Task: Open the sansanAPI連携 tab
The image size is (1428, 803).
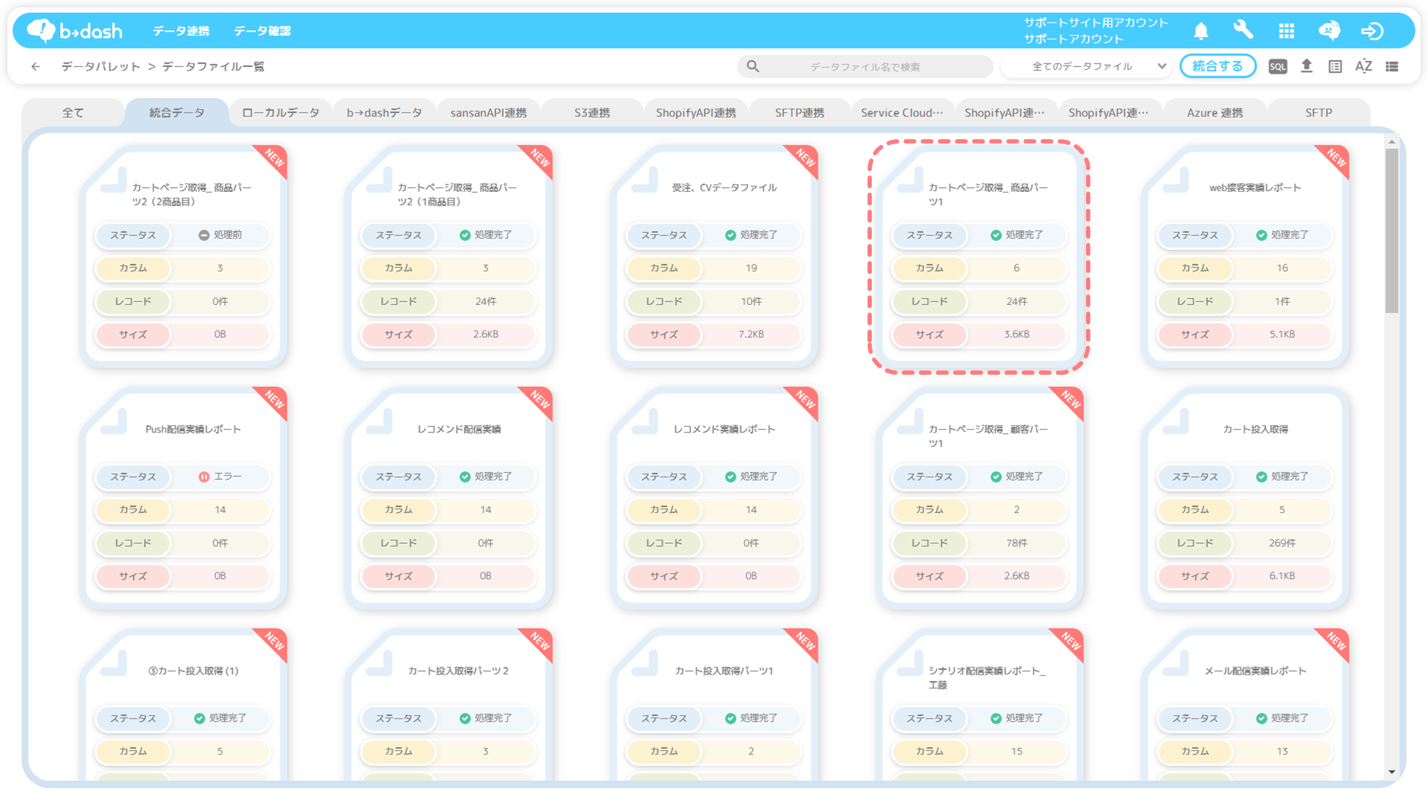Action: (x=488, y=113)
